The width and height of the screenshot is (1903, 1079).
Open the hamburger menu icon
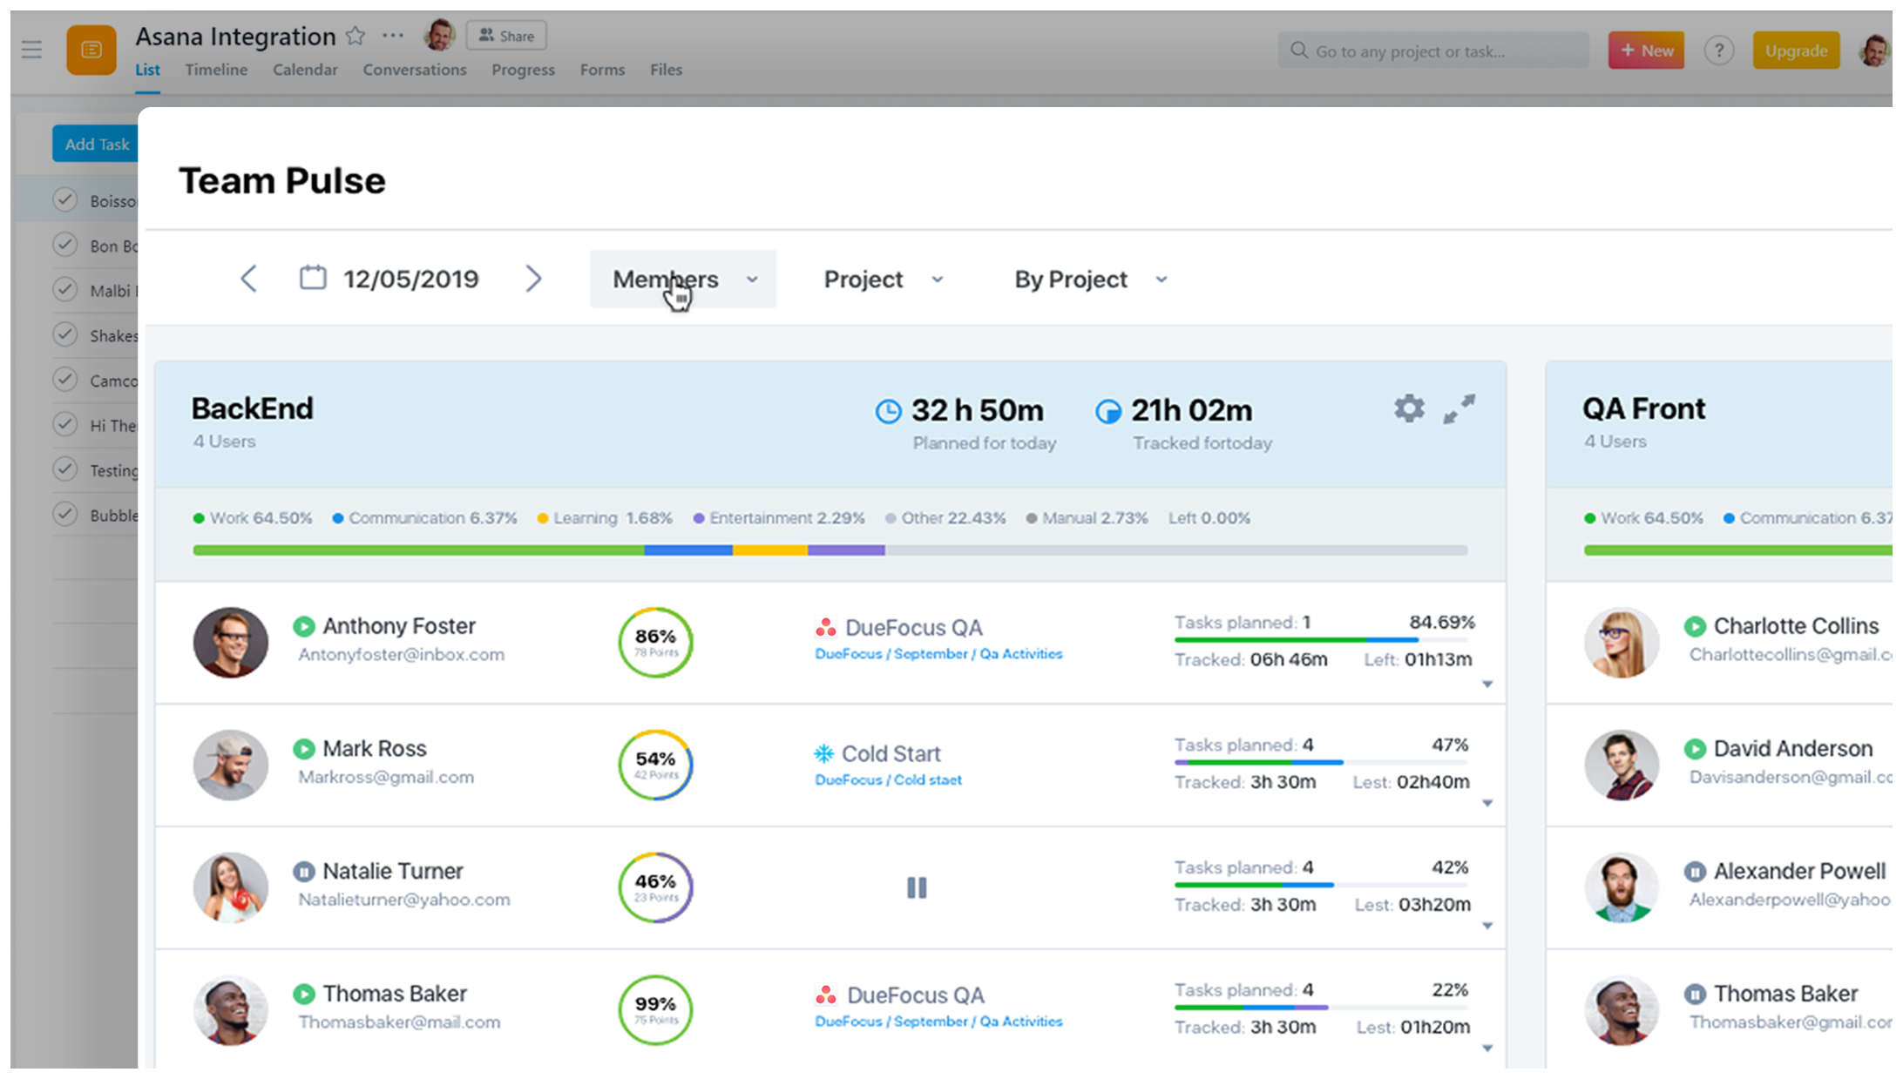pos(32,50)
